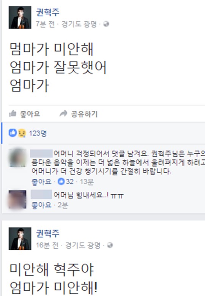
Task: Show the 123명 reactions list
Action: (38, 133)
